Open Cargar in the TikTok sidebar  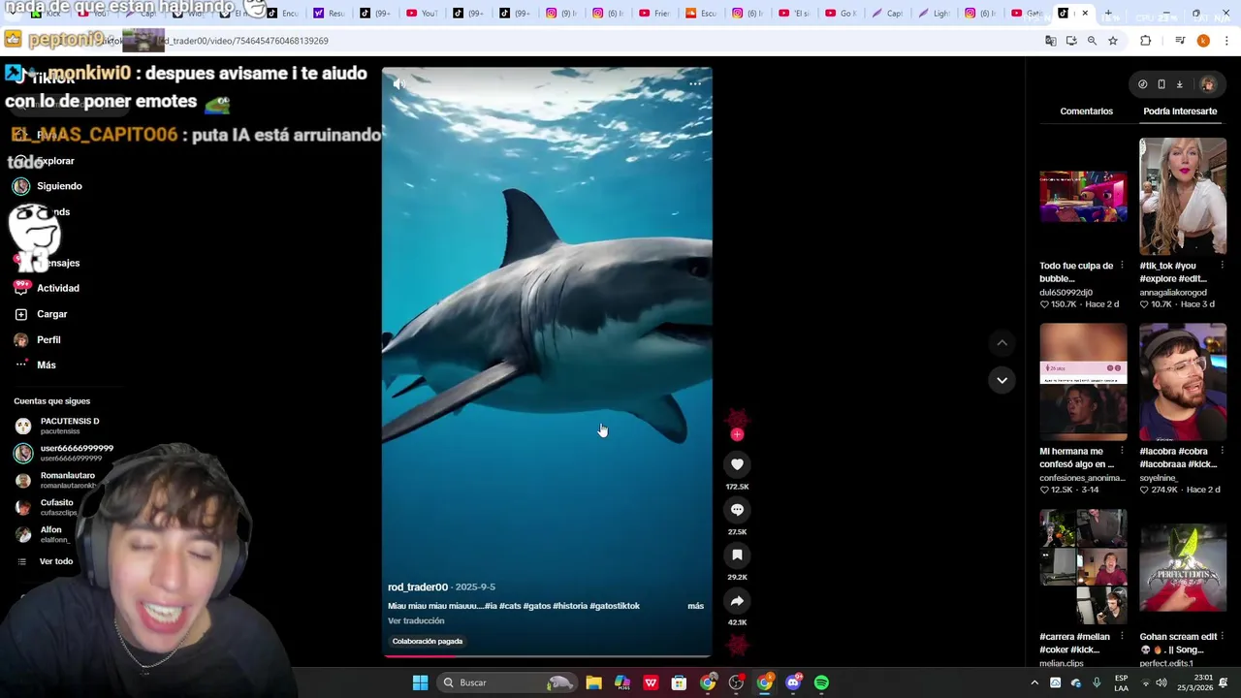click(x=41, y=314)
